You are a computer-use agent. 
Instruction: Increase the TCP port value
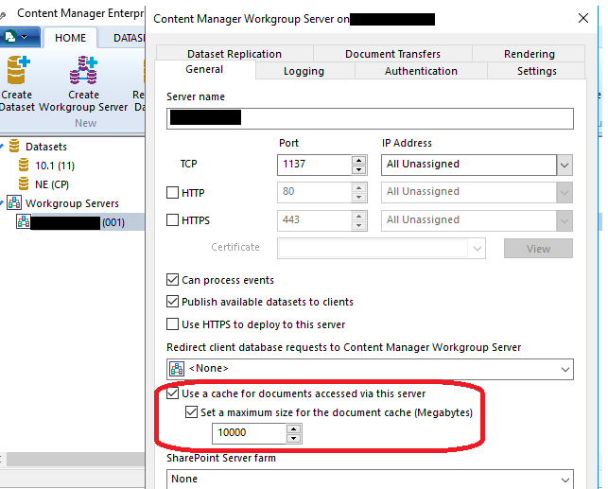click(x=358, y=160)
